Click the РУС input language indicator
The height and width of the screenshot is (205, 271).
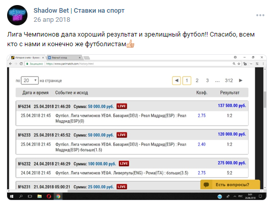240,196
